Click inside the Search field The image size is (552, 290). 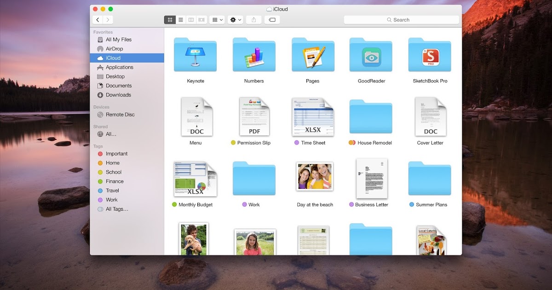(x=401, y=19)
